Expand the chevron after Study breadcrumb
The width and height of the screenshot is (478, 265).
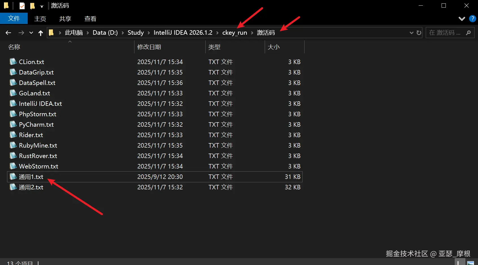click(x=149, y=33)
